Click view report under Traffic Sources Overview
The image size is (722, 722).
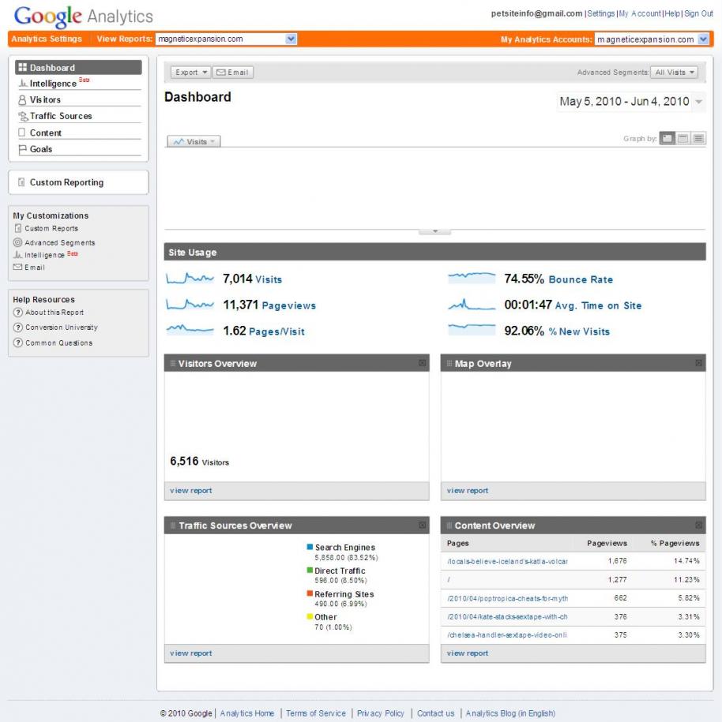(x=191, y=653)
